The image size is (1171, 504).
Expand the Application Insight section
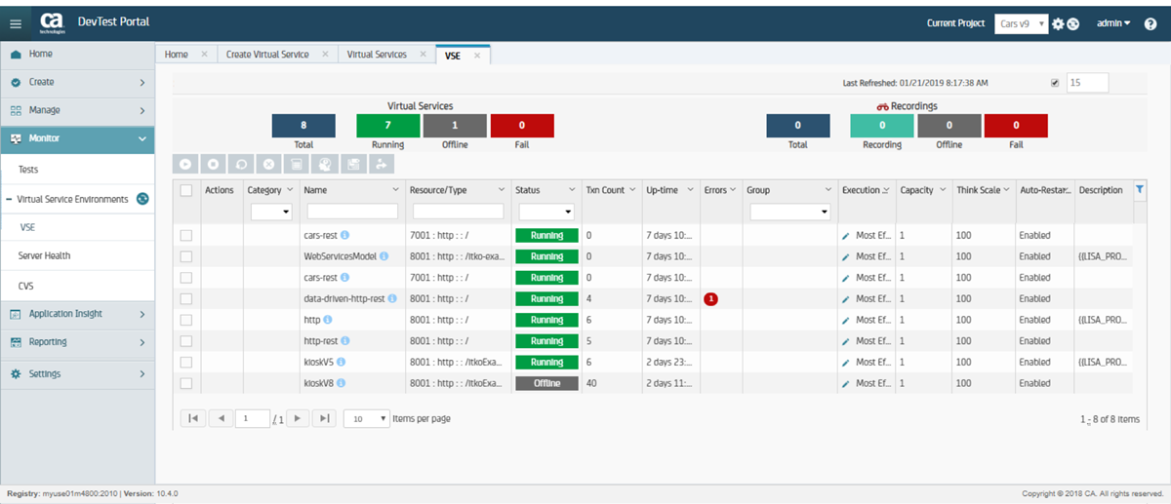coord(77,314)
